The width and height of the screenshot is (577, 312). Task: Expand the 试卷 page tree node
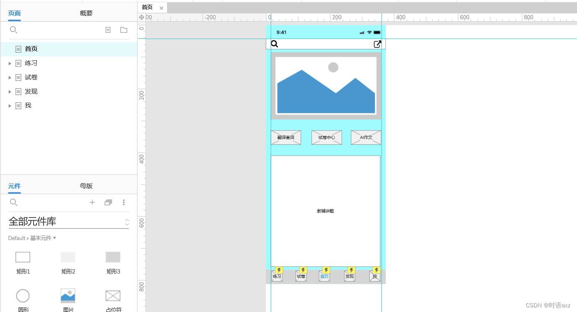tap(10, 77)
